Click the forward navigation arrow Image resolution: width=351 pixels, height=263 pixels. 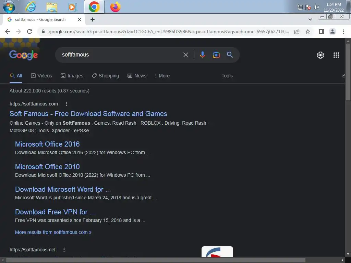point(19,32)
